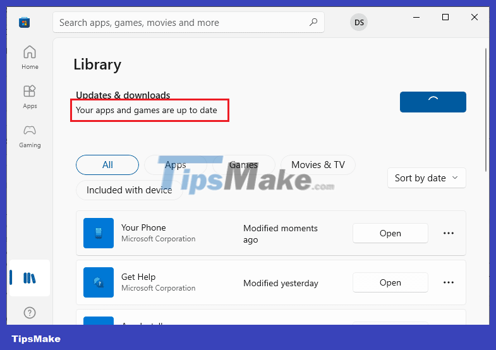496x350 pixels.
Task: Click the Get Help app icon
Action: point(99,282)
